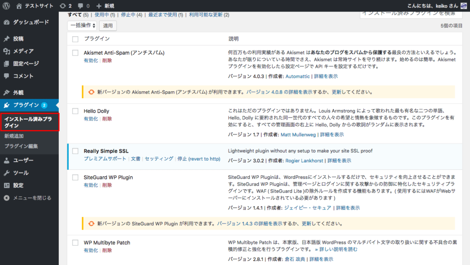Click 詳しい説明を読む for WP Multibyte Patch
Viewport: 470px width, 265px height.
[336, 249]
